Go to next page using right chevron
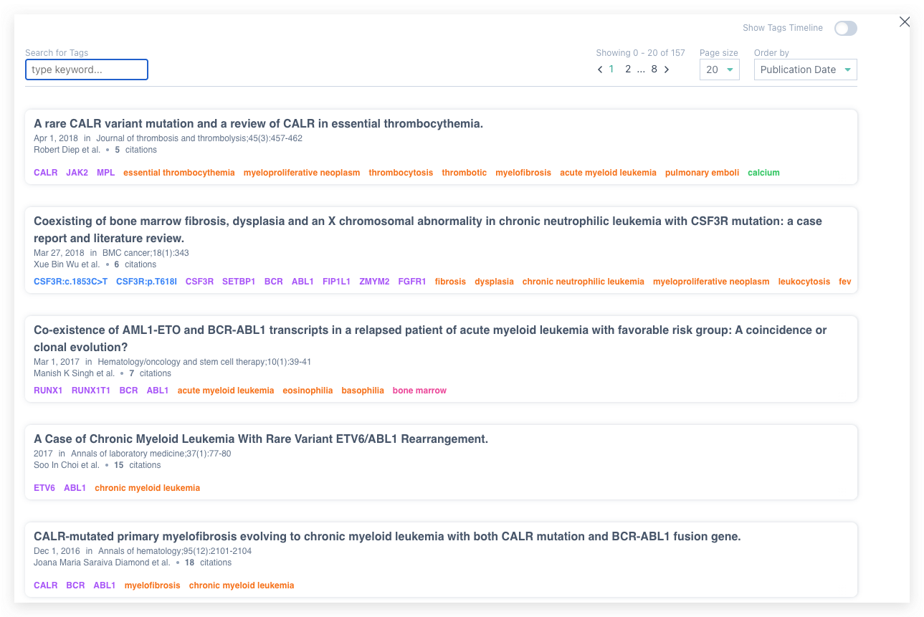This screenshot has height=617, width=924. [x=667, y=70]
